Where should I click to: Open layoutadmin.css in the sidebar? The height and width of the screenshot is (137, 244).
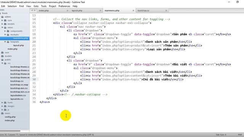click(x=18, y=96)
